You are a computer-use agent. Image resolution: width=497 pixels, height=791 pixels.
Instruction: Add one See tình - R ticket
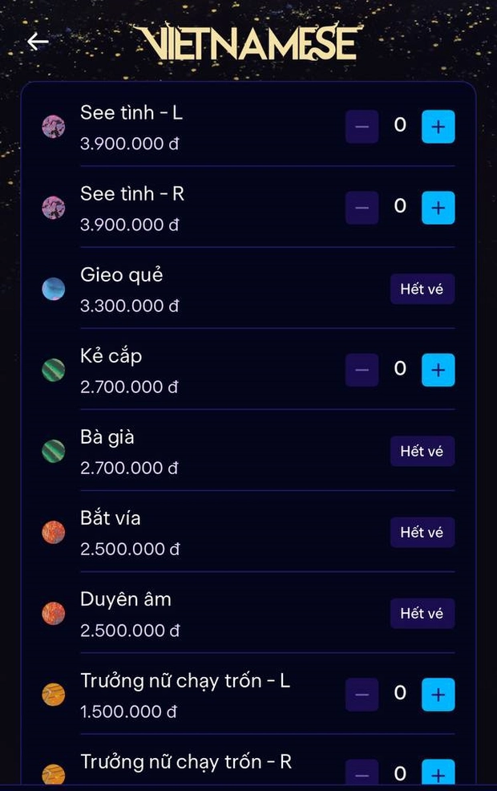(438, 208)
